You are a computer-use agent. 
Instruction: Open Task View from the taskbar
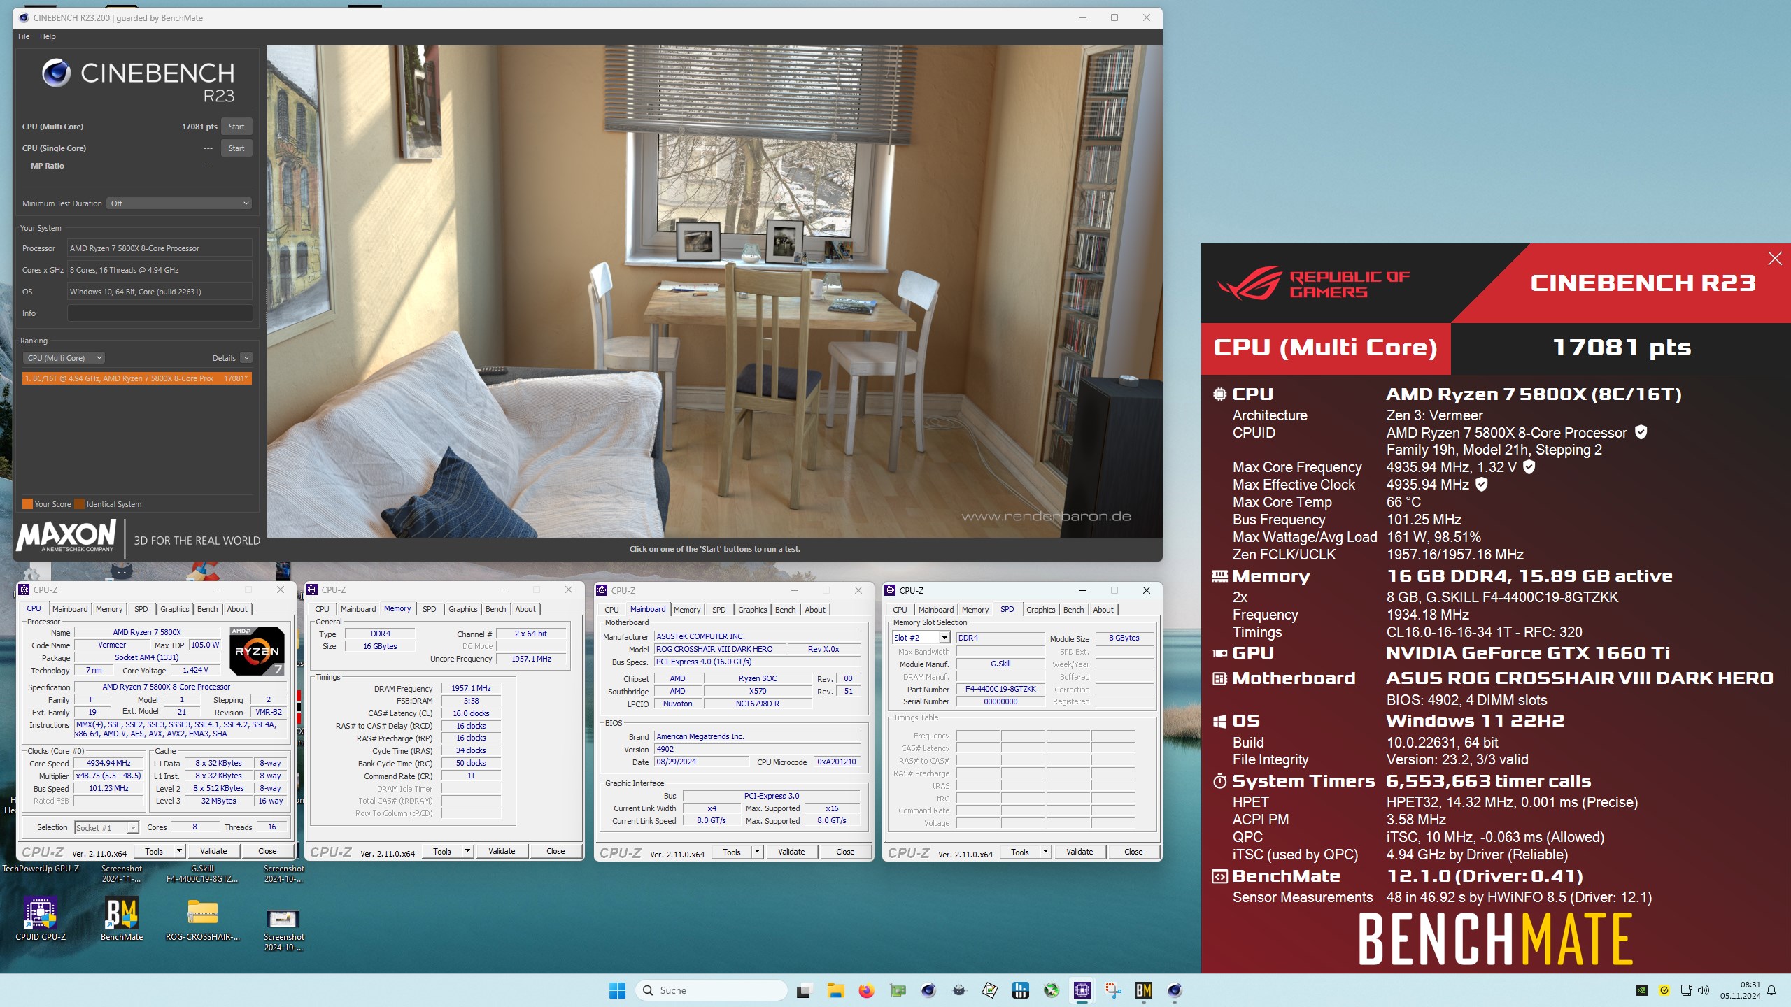[804, 990]
